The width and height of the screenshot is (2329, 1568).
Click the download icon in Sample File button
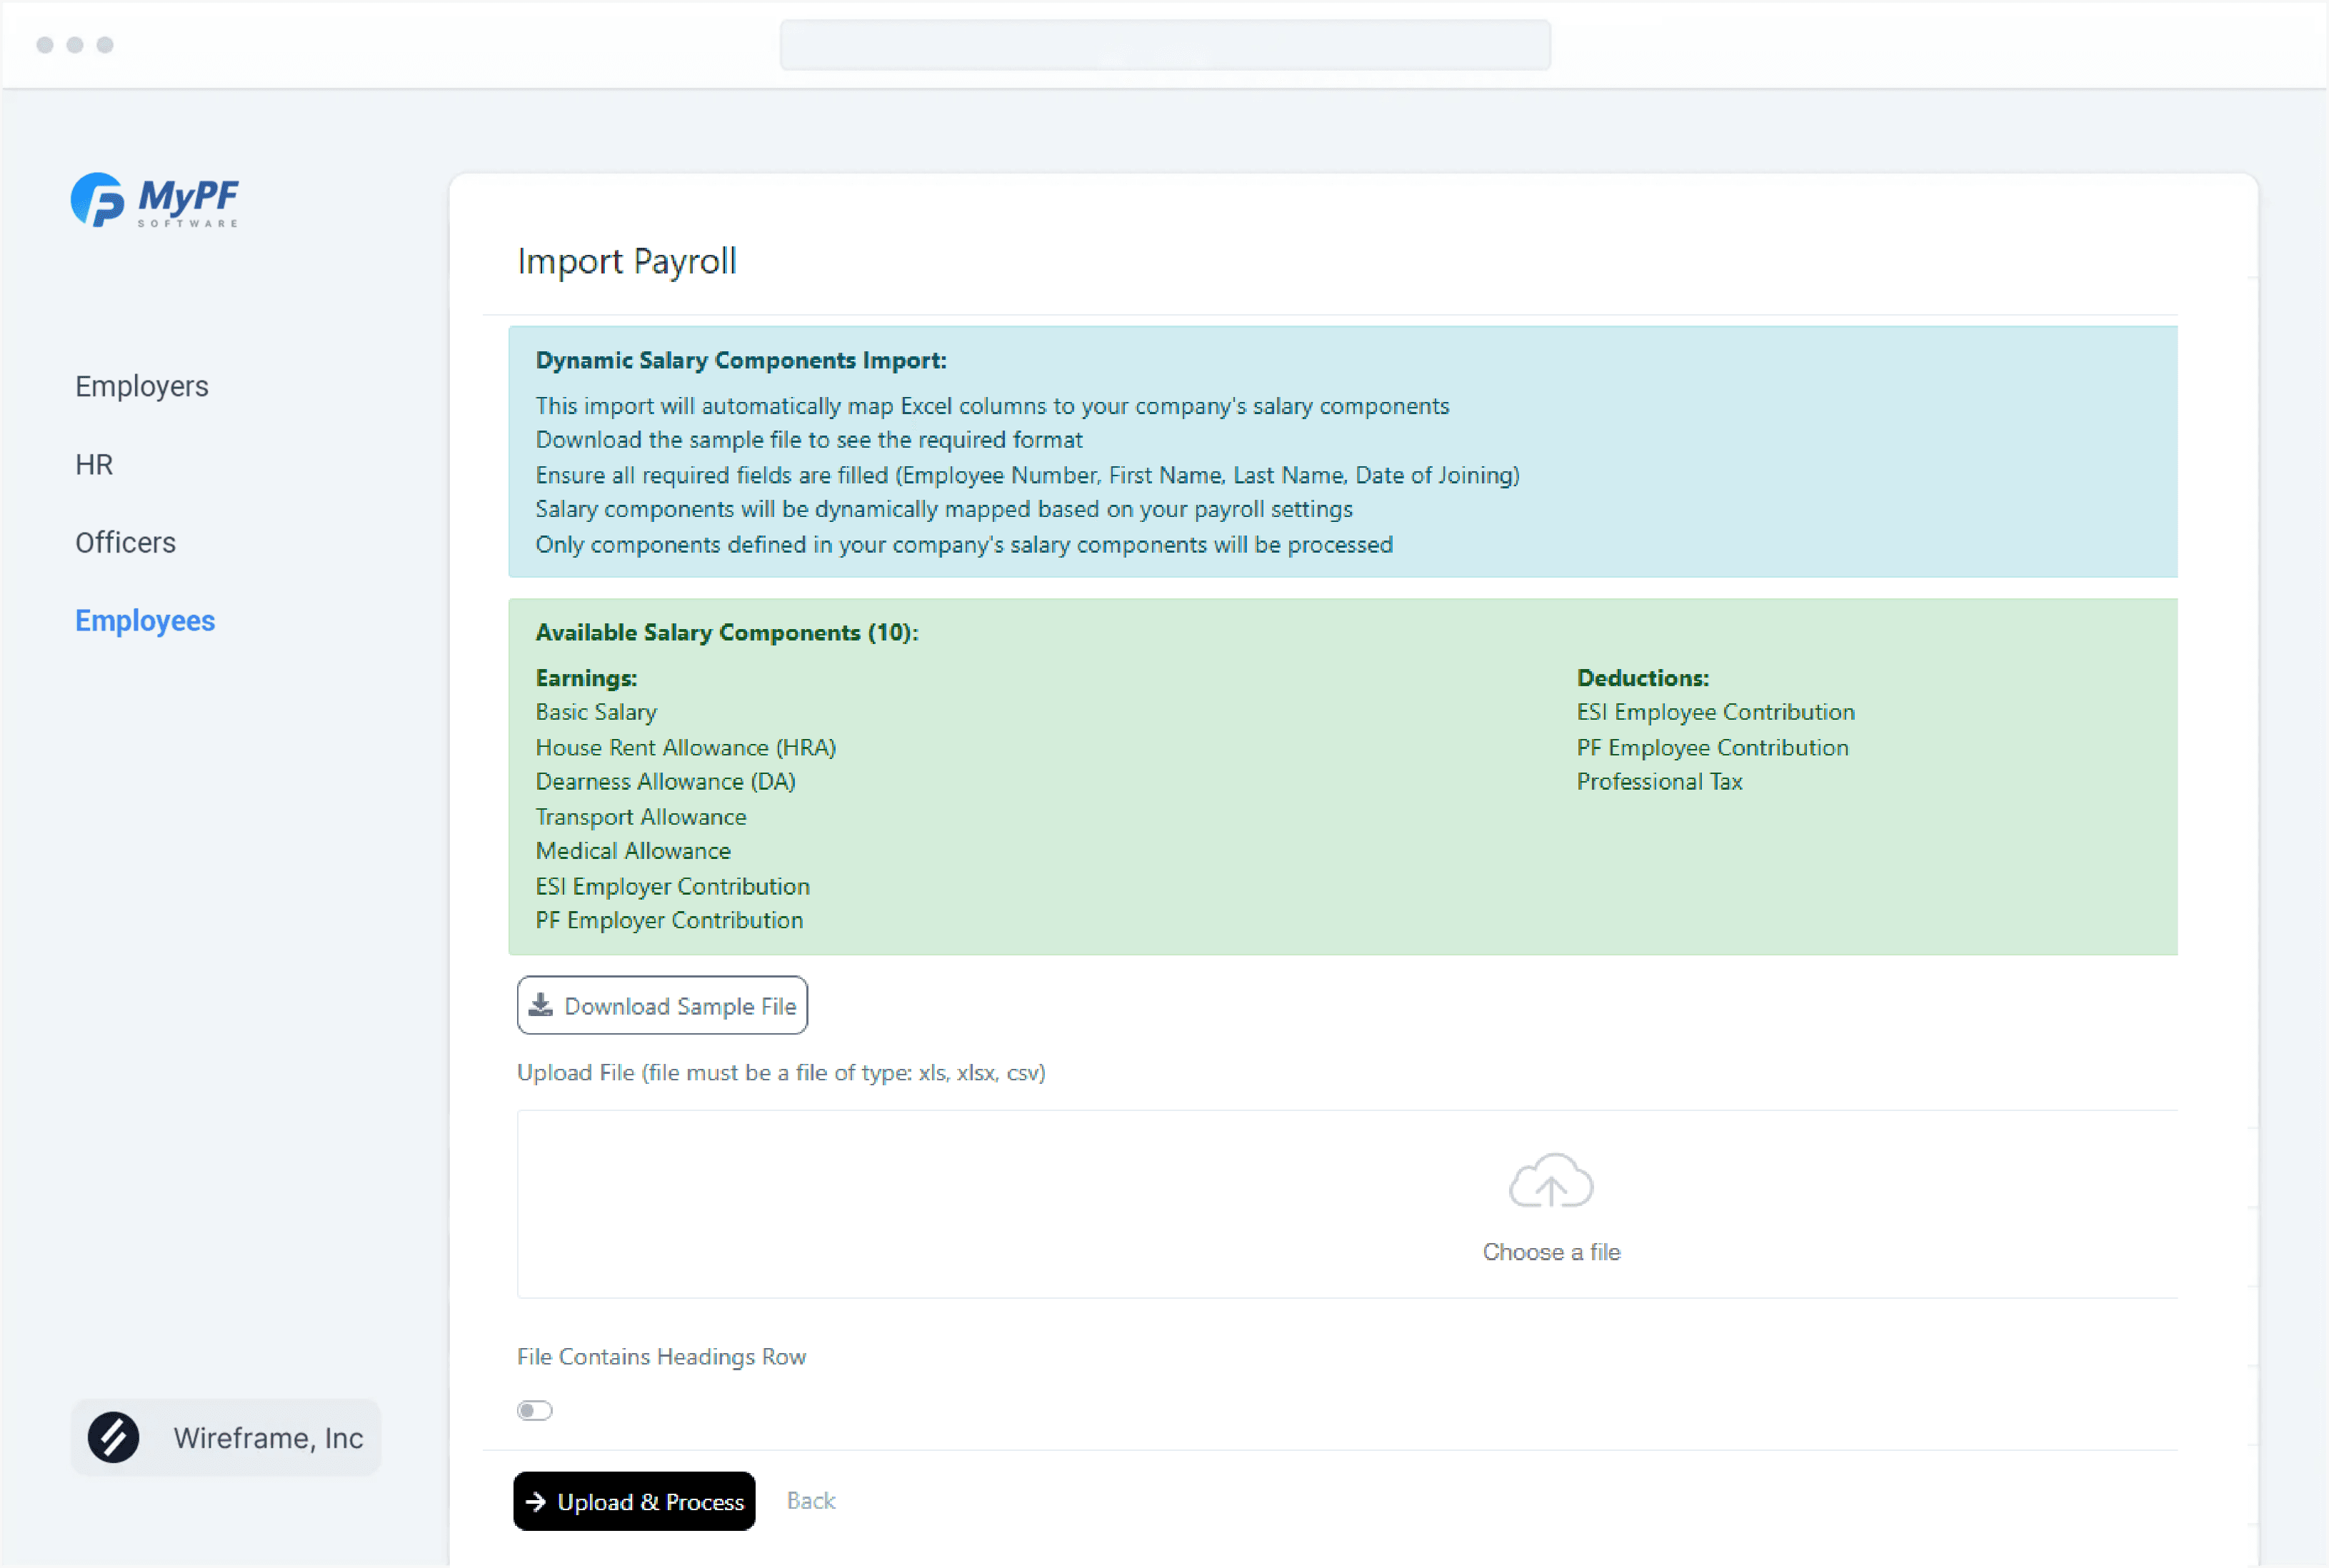click(541, 1005)
